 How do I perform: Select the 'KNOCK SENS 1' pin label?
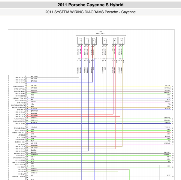pyautogui.click(x=20, y=165)
